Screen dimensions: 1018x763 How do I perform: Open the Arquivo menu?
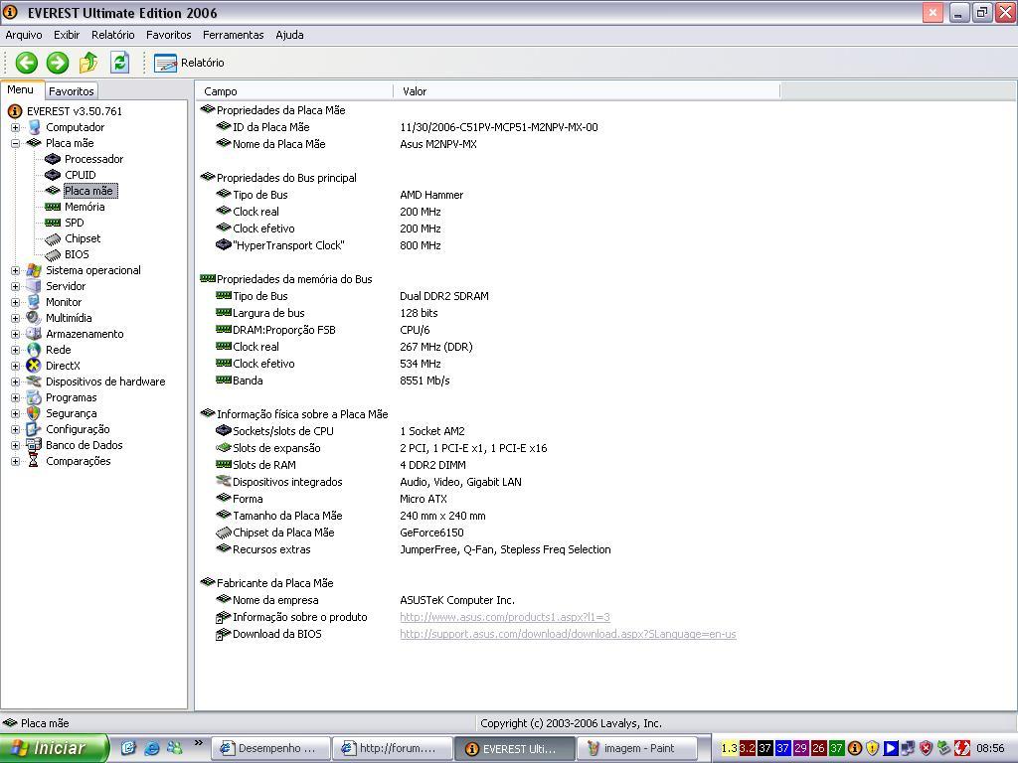tap(24, 35)
